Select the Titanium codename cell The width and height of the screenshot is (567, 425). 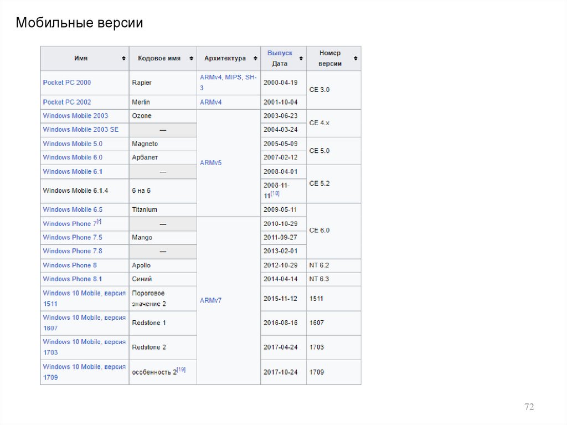pyautogui.click(x=163, y=210)
